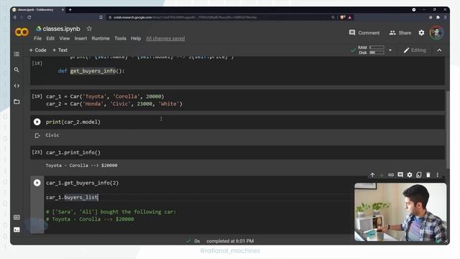Open the user account avatar
The image size is (460, 259).
tap(436, 32)
